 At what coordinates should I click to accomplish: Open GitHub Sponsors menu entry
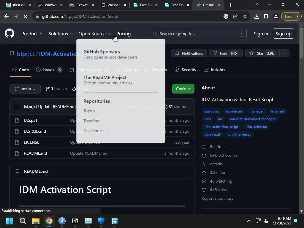coord(110,54)
